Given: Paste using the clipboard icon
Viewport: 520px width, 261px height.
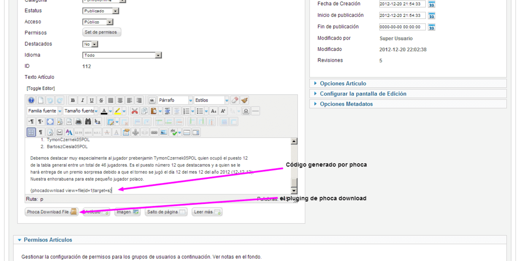Looking at the screenshot, I should pyautogui.click(x=154, y=111).
